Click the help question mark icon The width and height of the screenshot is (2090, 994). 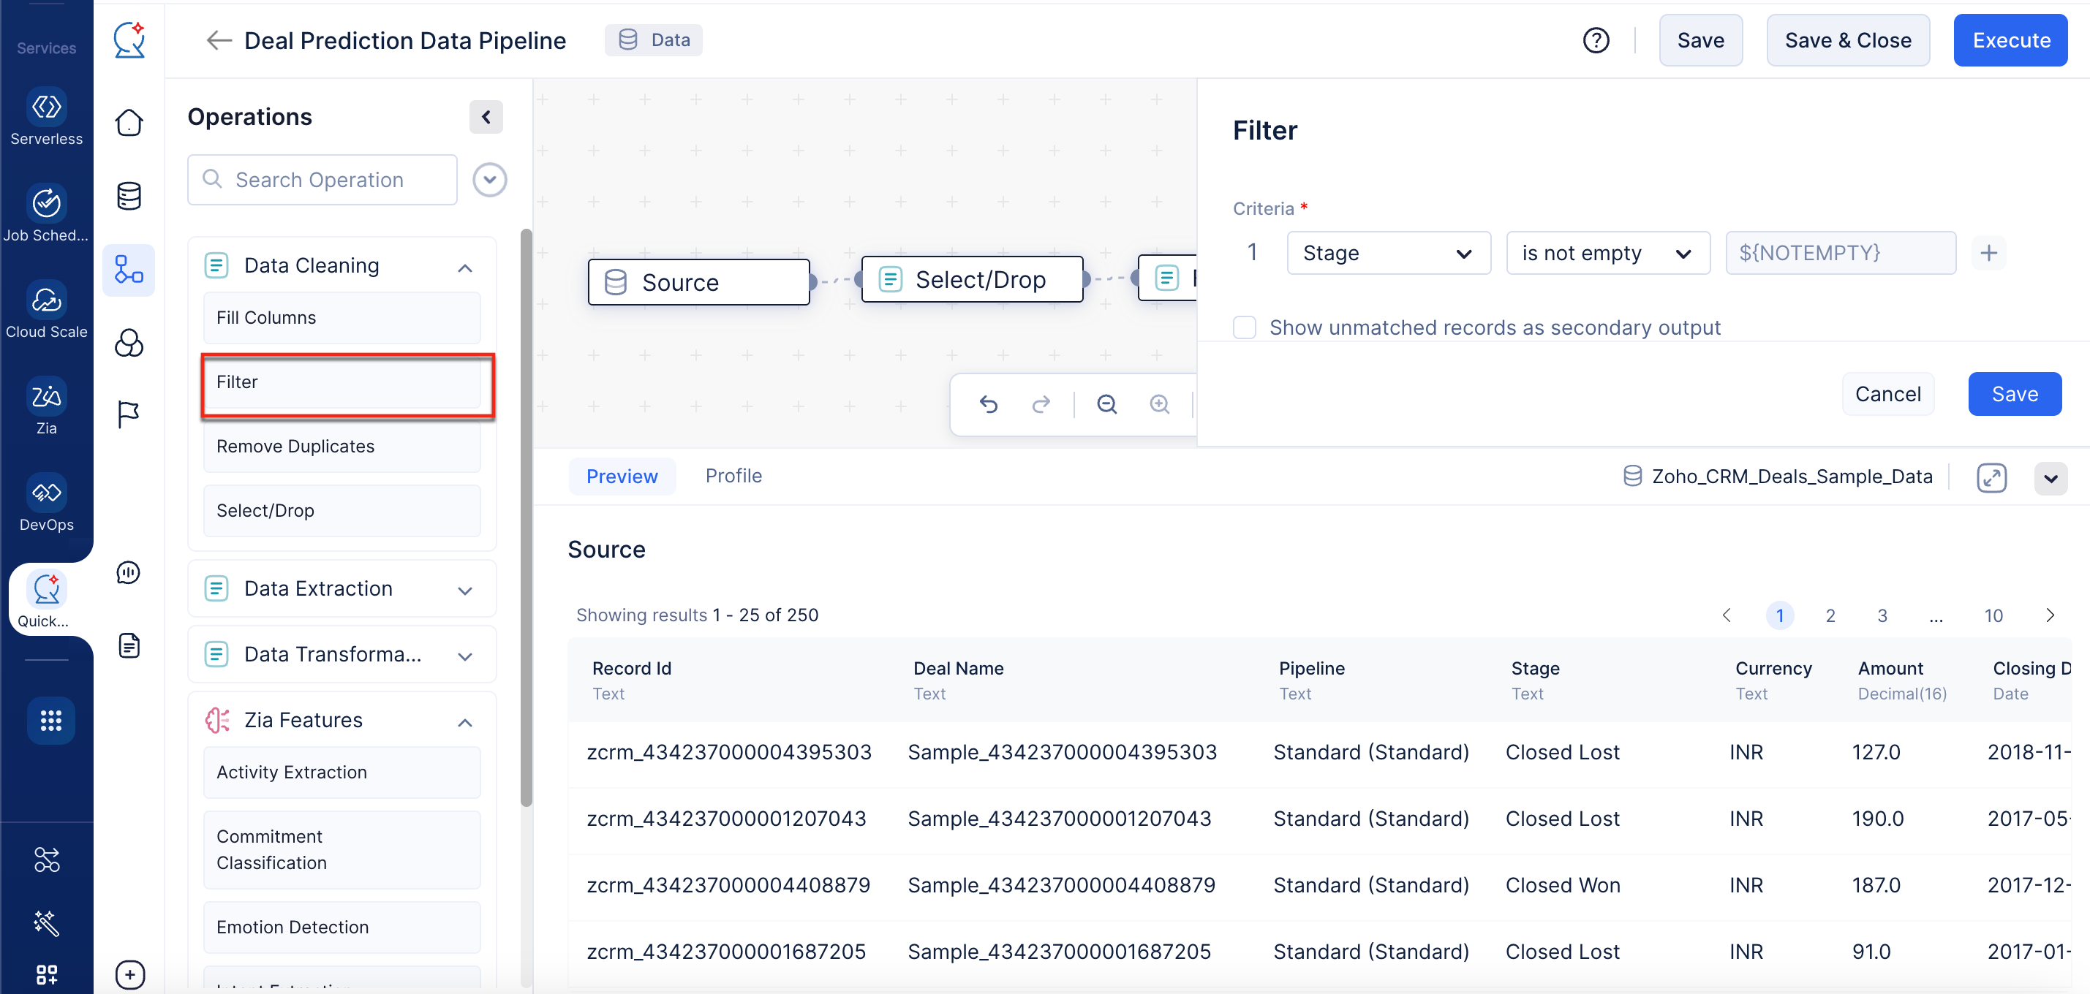tap(1596, 40)
